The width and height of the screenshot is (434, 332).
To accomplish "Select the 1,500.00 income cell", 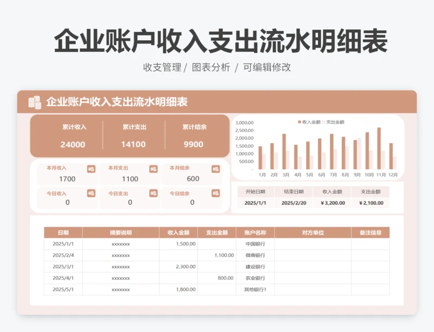I will coord(178,244).
